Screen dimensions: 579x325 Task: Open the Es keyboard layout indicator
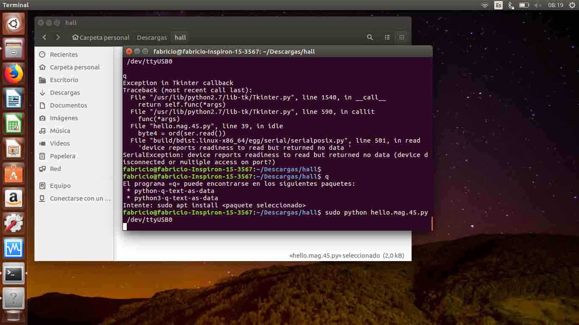pos(498,5)
